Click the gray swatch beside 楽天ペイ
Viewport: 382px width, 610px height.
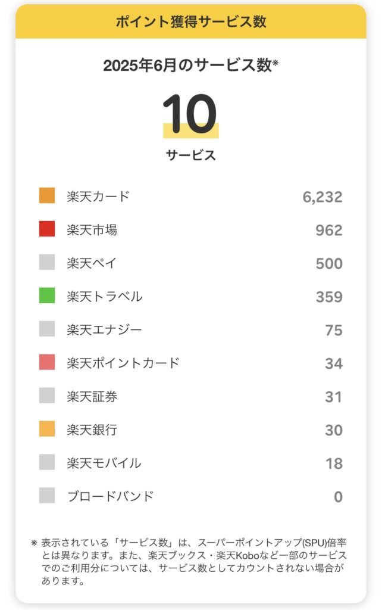47,262
